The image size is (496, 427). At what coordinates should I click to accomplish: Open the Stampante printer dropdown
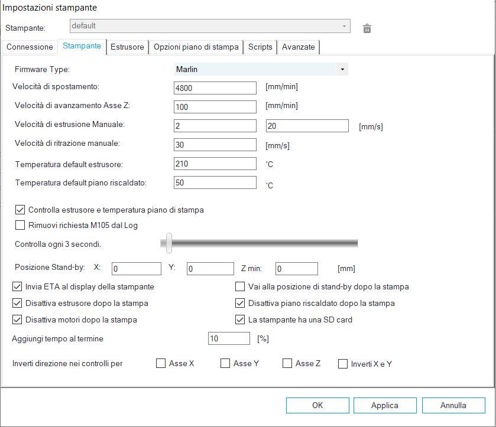point(209,26)
